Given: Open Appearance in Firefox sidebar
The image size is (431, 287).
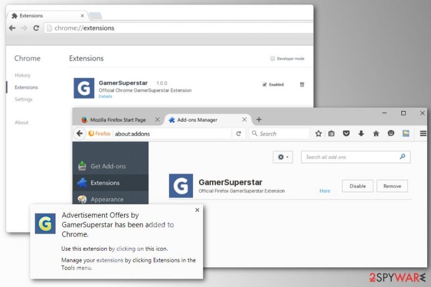Looking at the screenshot, I should [111, 199].
